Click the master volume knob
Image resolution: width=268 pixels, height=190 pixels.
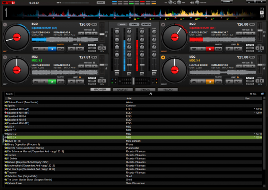point(197,2)
